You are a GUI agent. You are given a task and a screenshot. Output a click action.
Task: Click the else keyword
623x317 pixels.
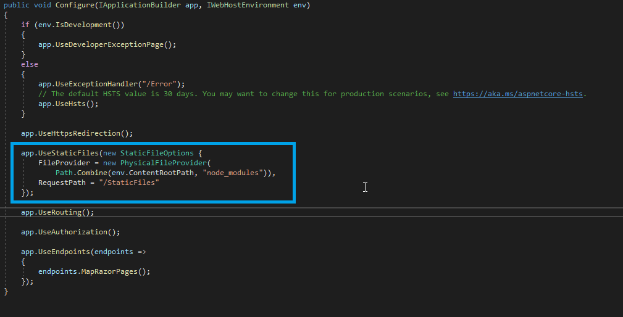coord(30,64)
